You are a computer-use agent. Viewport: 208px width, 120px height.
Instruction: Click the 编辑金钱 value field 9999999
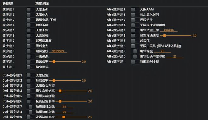(58, 51)
